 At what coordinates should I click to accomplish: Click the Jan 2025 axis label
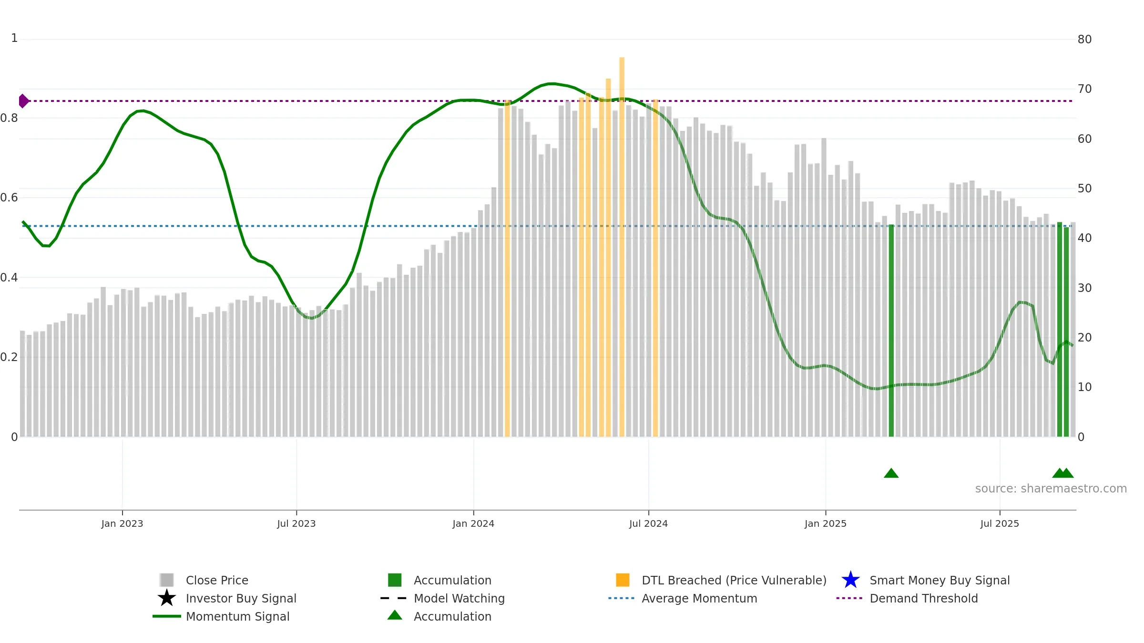click(x=826, y=523)
